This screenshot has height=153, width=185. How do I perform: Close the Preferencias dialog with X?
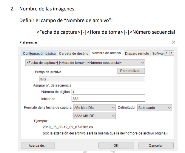[x=174, y=42]
